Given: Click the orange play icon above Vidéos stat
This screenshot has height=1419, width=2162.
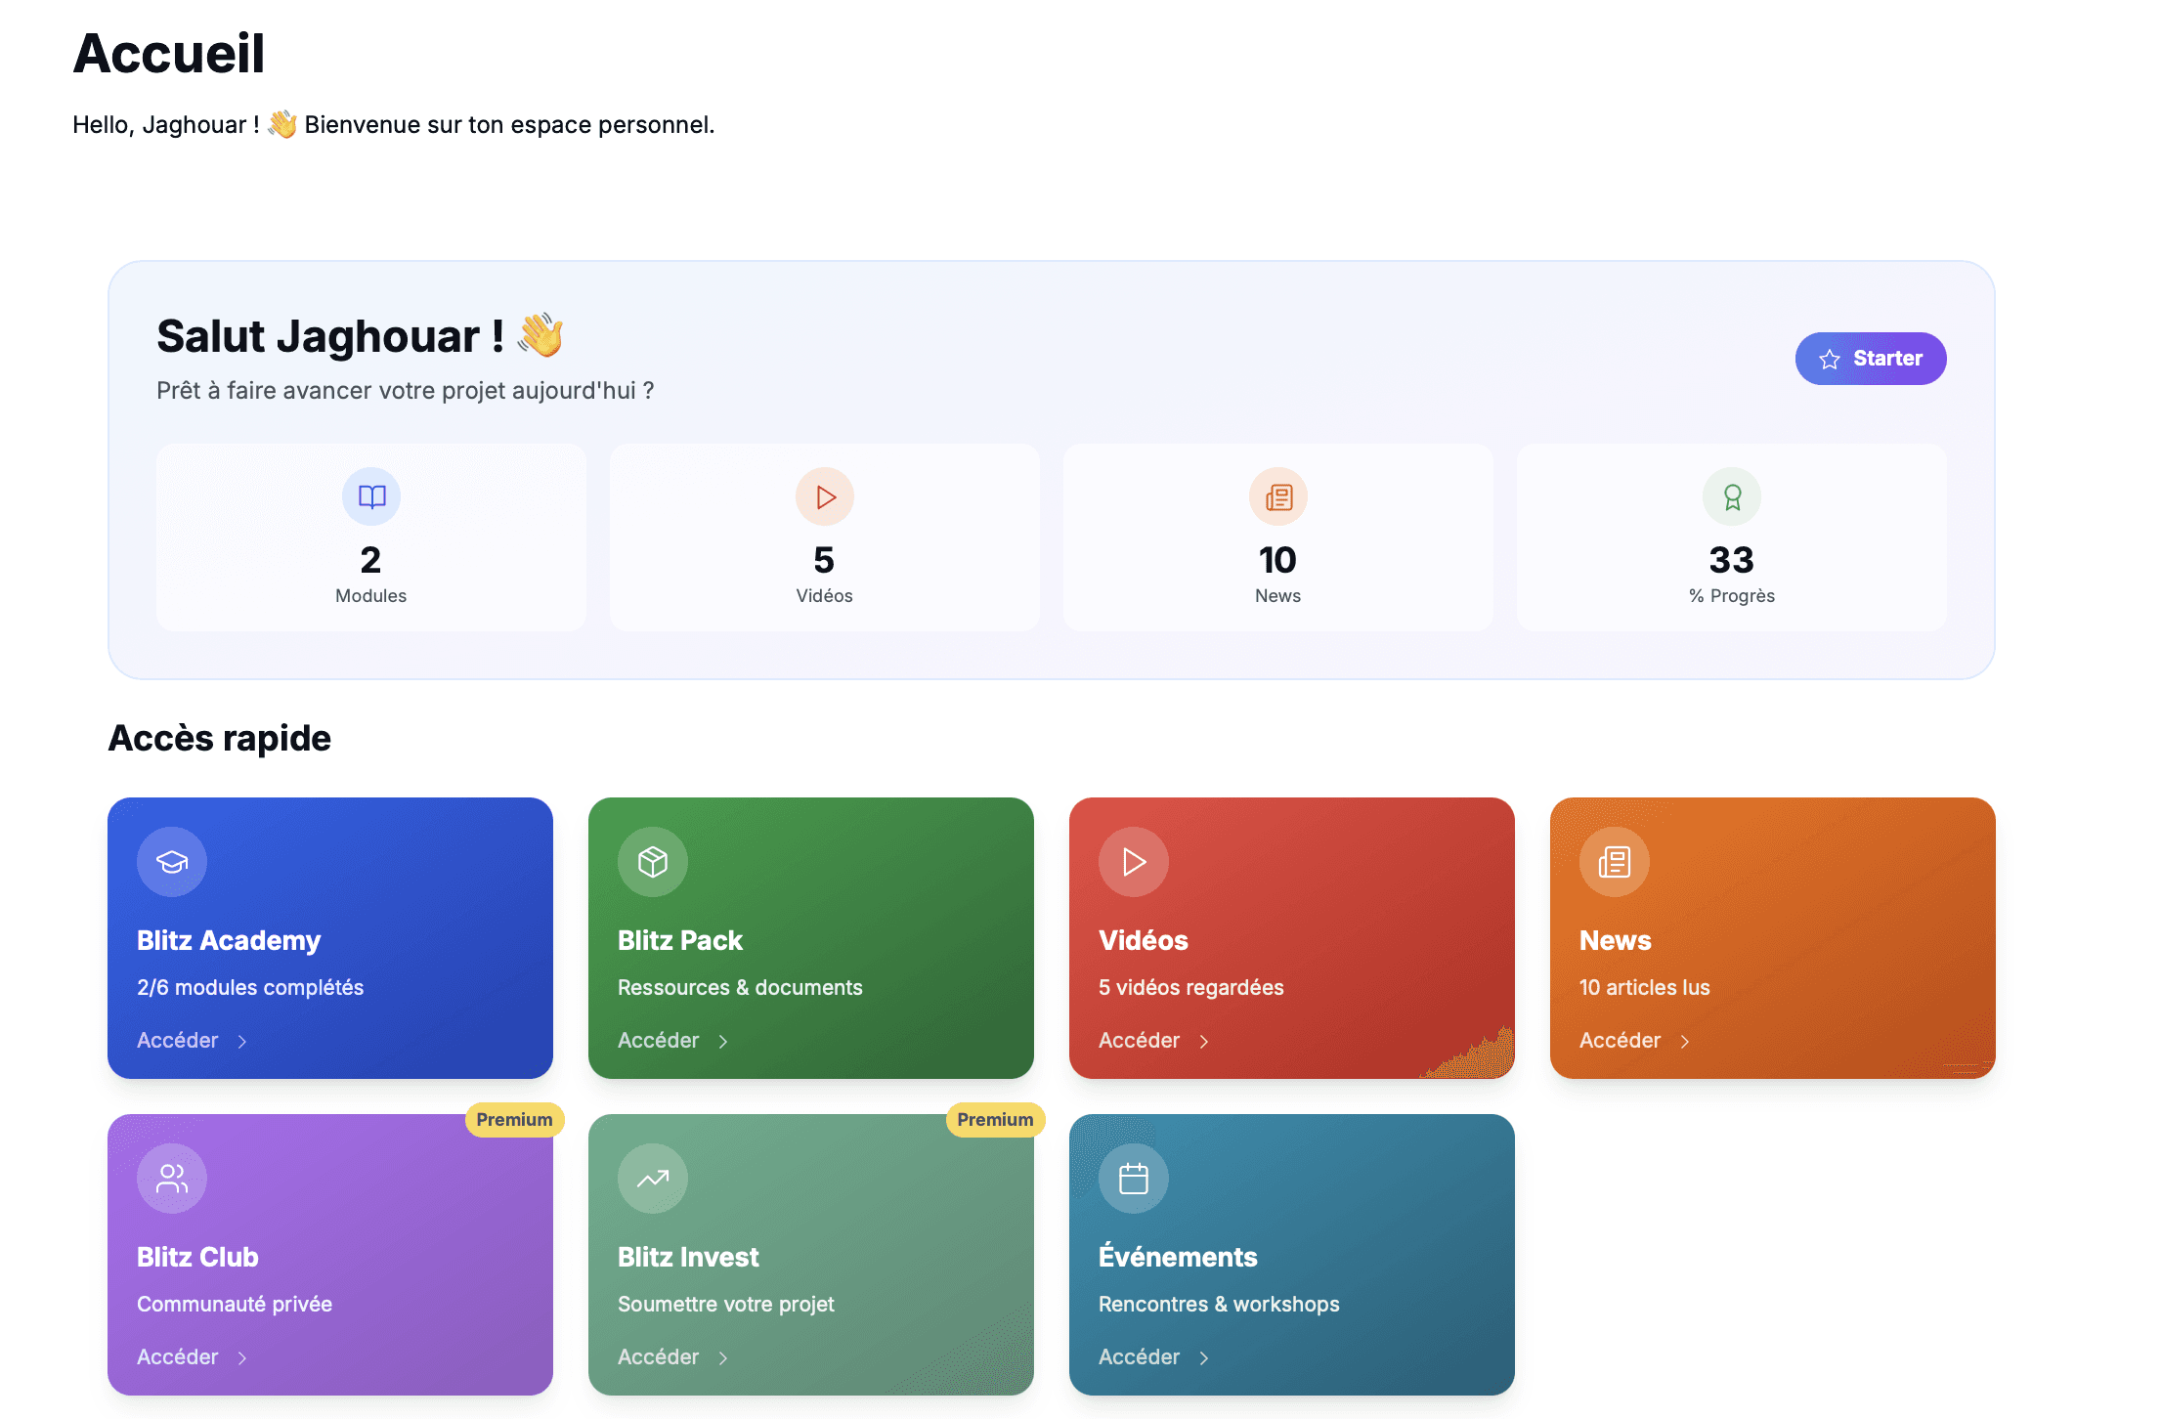Looking at the screenshot, I should pos(825,496).
